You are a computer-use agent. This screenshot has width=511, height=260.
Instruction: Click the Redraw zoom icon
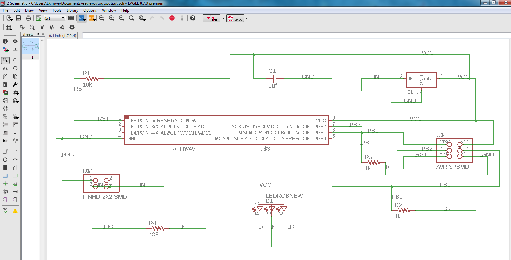tap(132, 18)
